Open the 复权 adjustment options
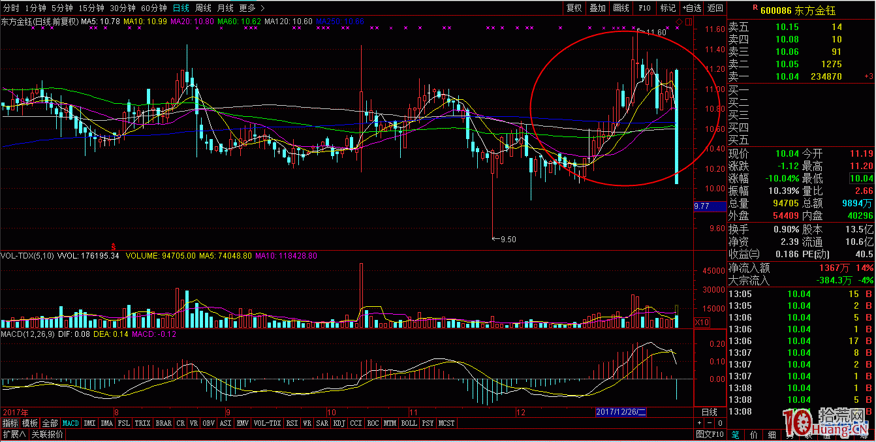Screen dimensions: 876x442 [x=574, y=8]
